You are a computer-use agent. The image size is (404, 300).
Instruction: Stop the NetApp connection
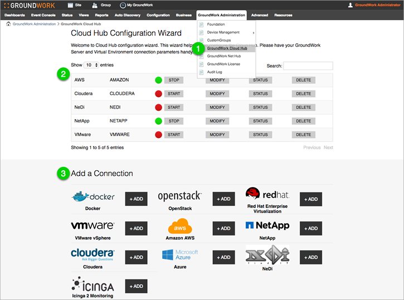click(174, 121)
